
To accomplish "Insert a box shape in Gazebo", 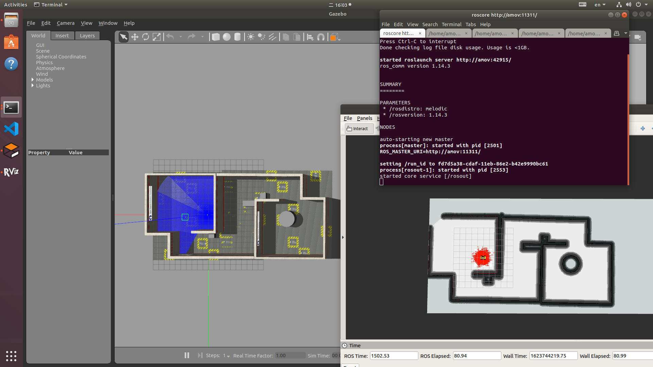I will [216, 37].
